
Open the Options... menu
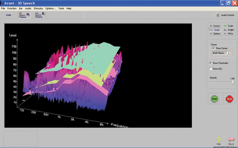pyautogui.click(x=50, y=8)
